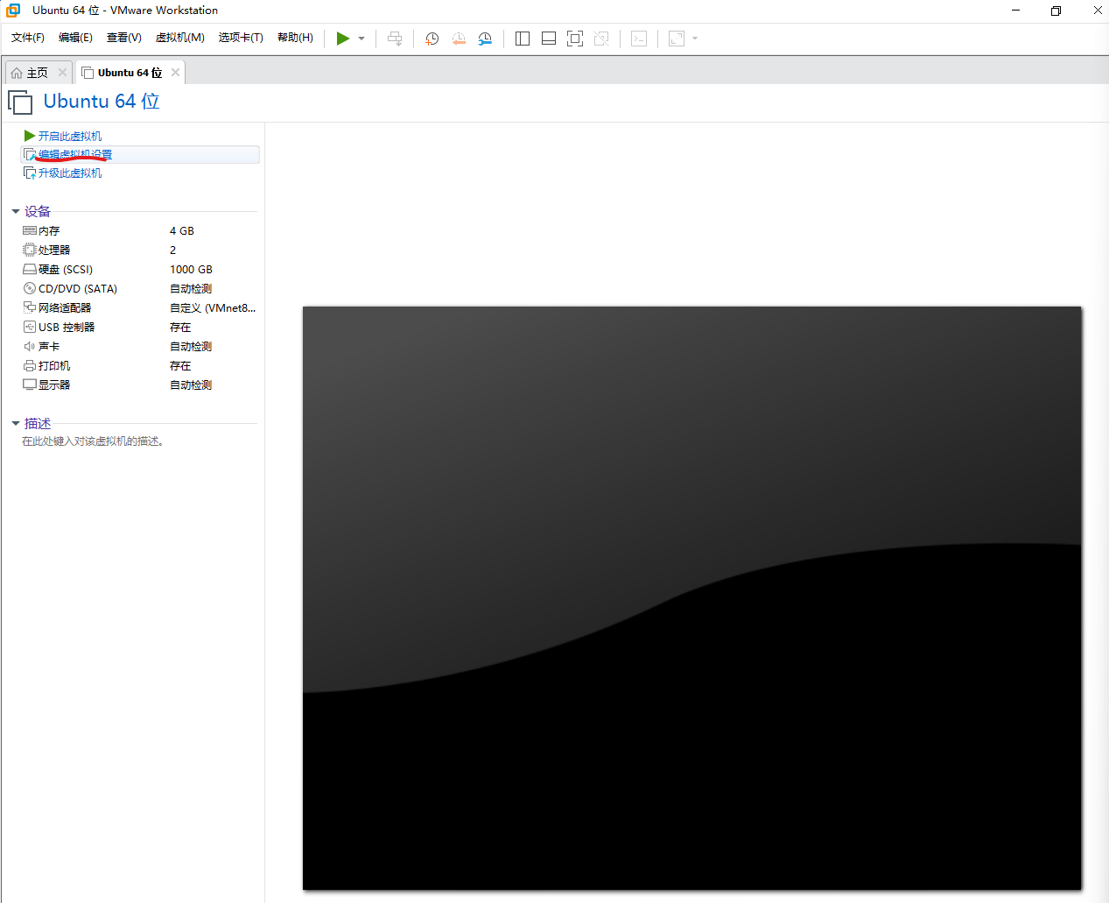Image resolution: width=1109 pixels, height=903 pixels.
Task: Click the description field 在此处键入对该虚拟机的描述
Action: click(x=93, y=441)
